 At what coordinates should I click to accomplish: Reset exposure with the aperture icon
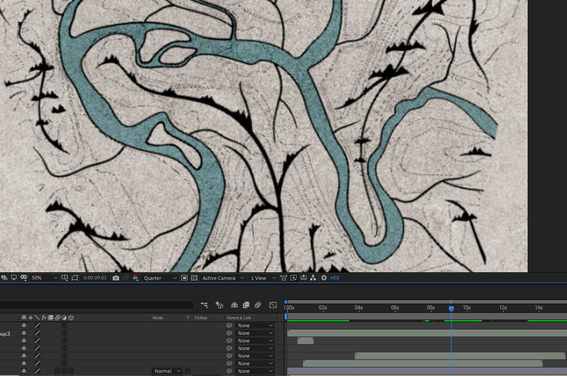(x=324, y=278)
